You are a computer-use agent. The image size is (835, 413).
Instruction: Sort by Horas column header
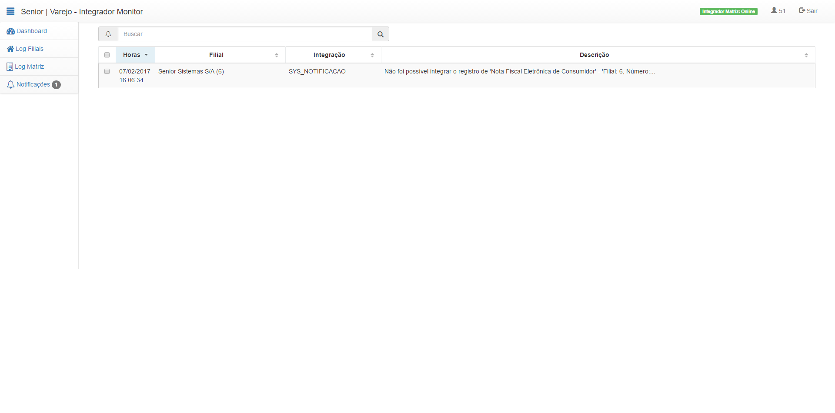point(135,55)
